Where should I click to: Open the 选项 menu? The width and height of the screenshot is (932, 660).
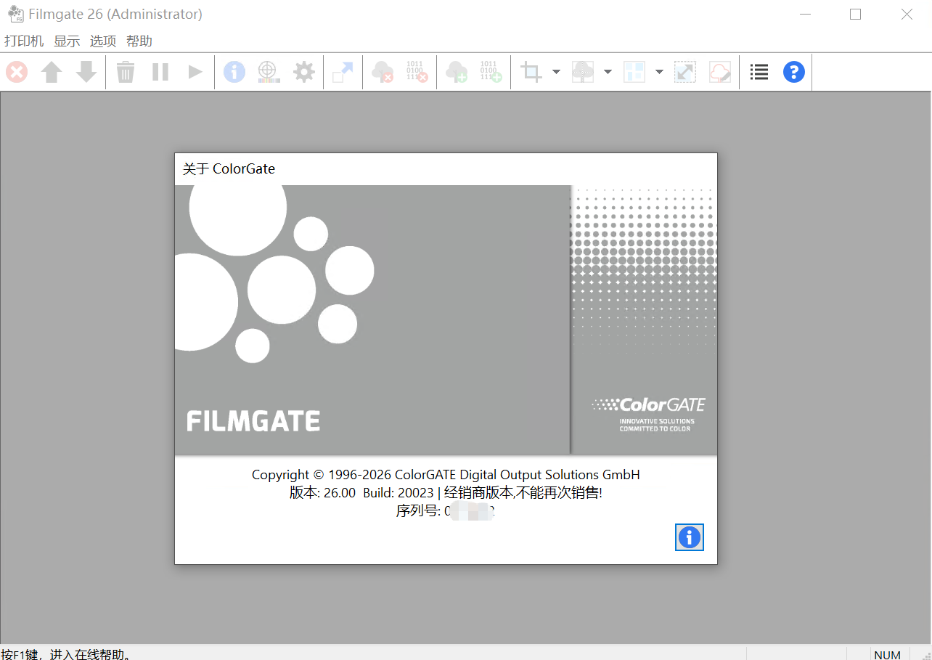[103, 41]
